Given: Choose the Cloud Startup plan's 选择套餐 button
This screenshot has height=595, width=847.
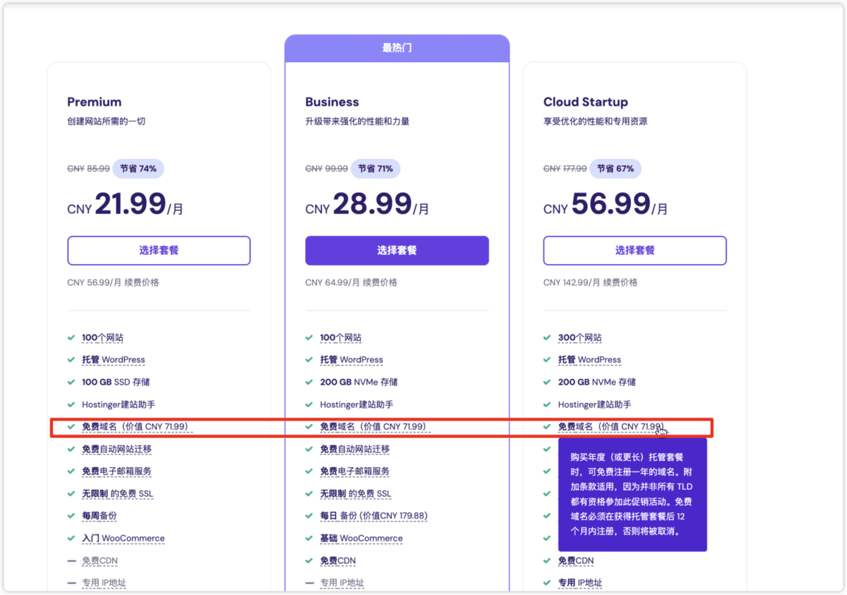Looking at the screenshot, I should [635, 251].
